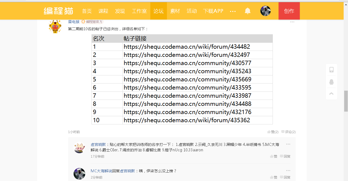Reply to 虚言晓默's comment
The height and width of the screenshot is (181, 348).
(285, 156)
